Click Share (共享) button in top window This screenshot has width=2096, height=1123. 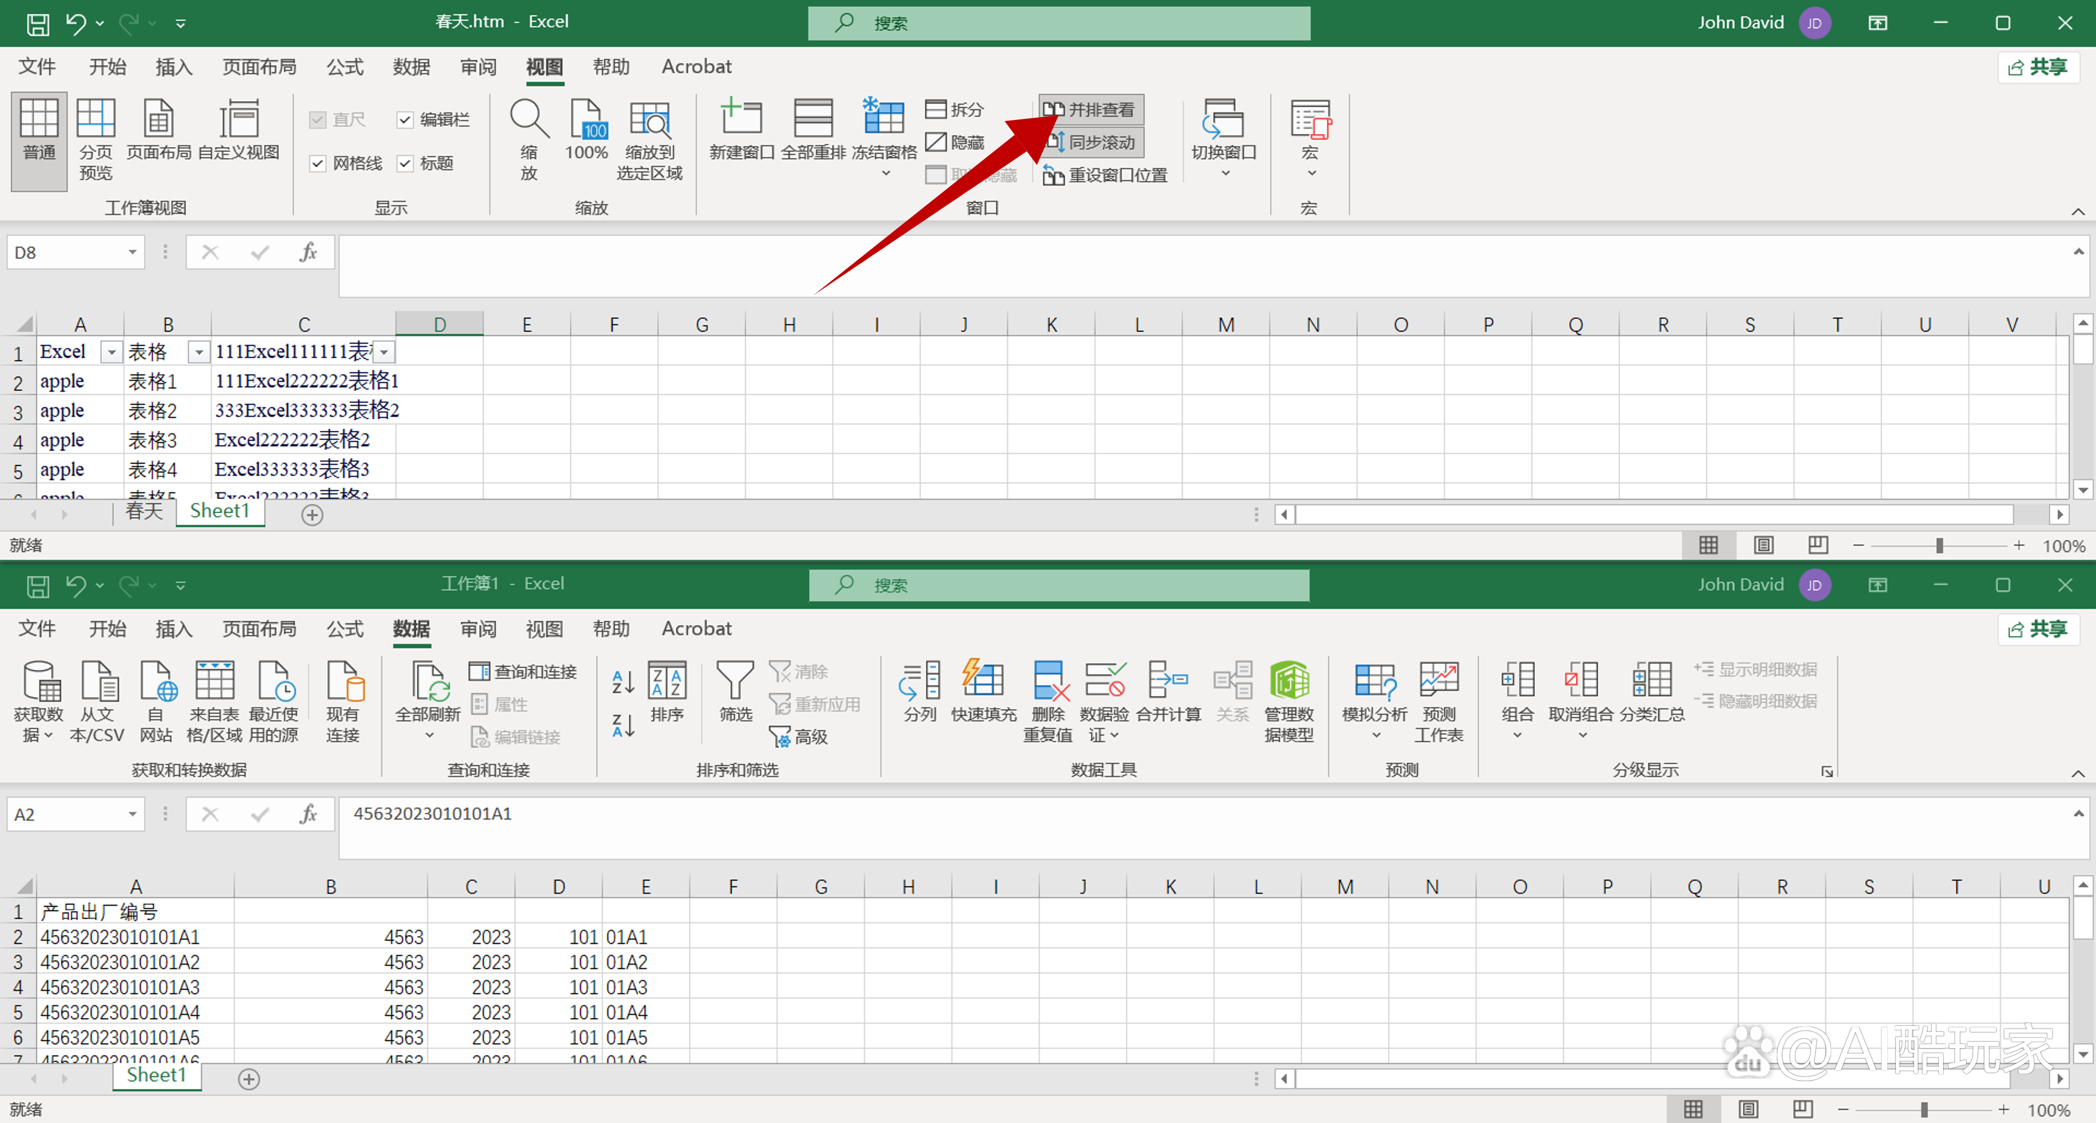pyautogui.click(x=2037, y=67)
